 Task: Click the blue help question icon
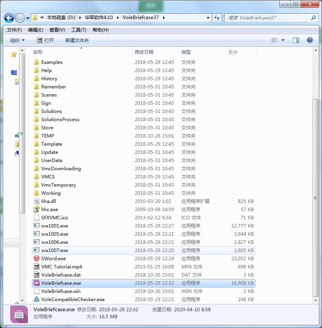pyautogui.click(x=310, y=40)
